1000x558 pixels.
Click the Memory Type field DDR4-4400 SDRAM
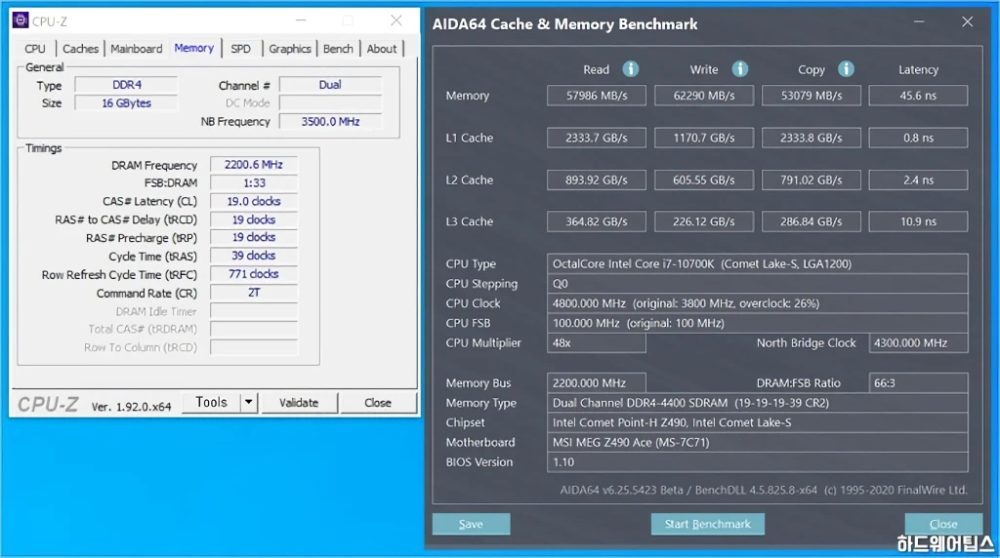pyautogui.click(x=758, y=403)
